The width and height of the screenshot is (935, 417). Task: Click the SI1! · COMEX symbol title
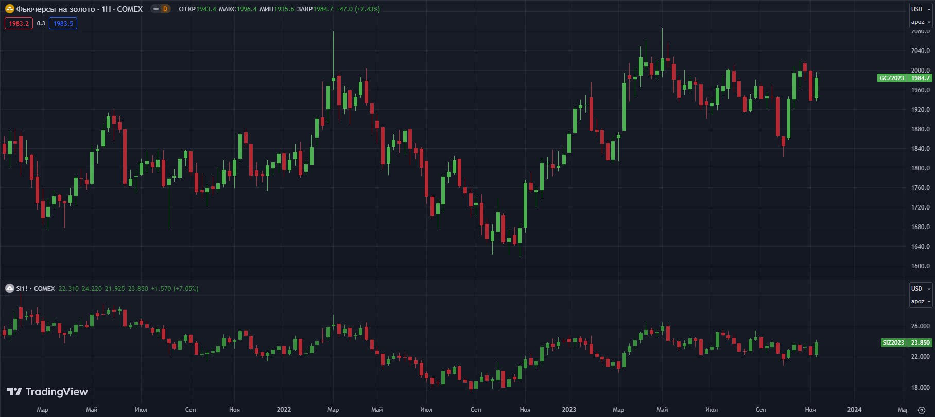click(35, 288)
